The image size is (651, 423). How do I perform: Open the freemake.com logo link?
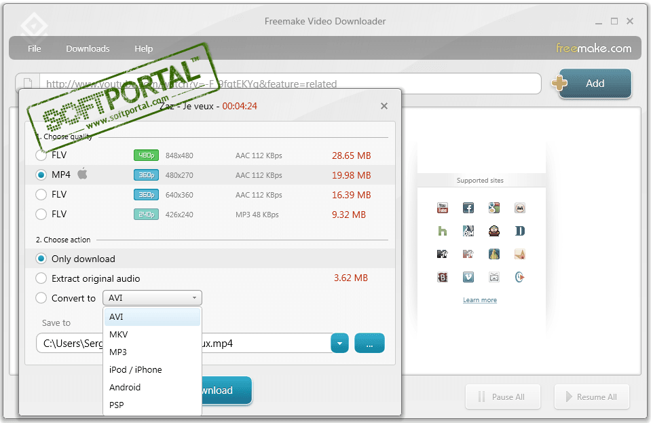[594, 48]
